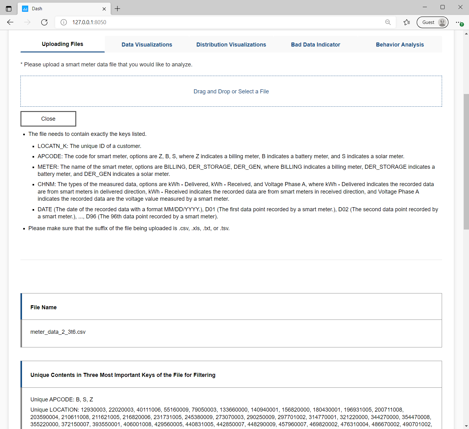The height and width of the screenshot is (429, 469).
Task: Go to Bad Data Indicator tab
Action: point(315,45)
